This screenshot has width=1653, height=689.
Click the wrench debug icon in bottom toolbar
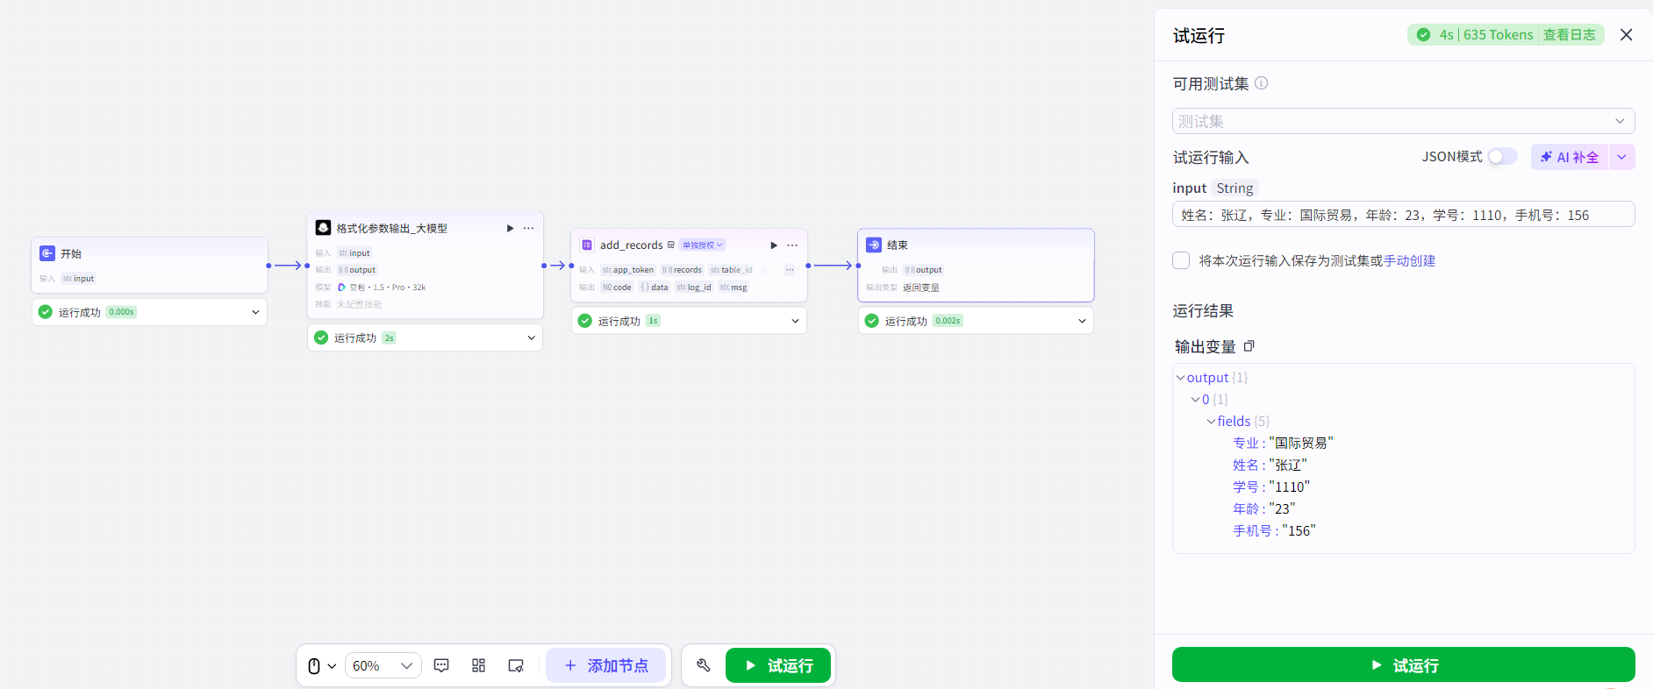coord(703,665)
